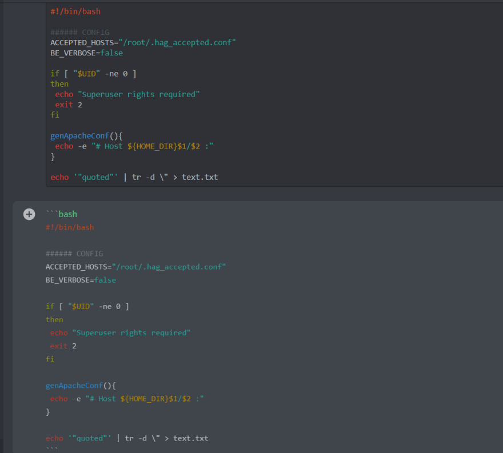Click the 'fi' keyword in the posted code block

tap(55, 115)
